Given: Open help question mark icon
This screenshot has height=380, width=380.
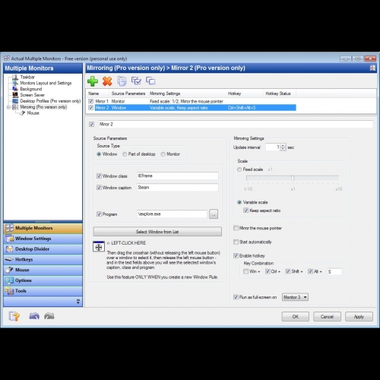Looking at the screenshot, I should pyautogui.click(x=14, y=316).
